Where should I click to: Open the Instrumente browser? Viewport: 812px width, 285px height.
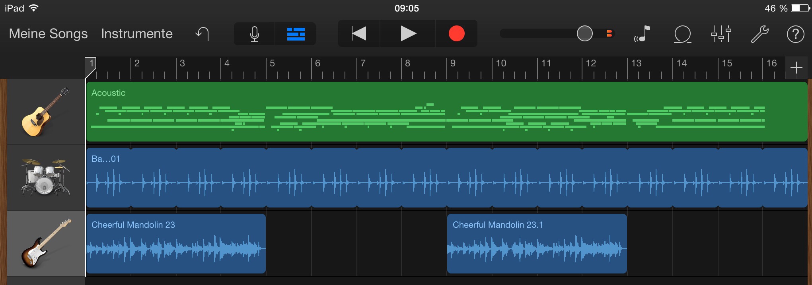[136, 34]
